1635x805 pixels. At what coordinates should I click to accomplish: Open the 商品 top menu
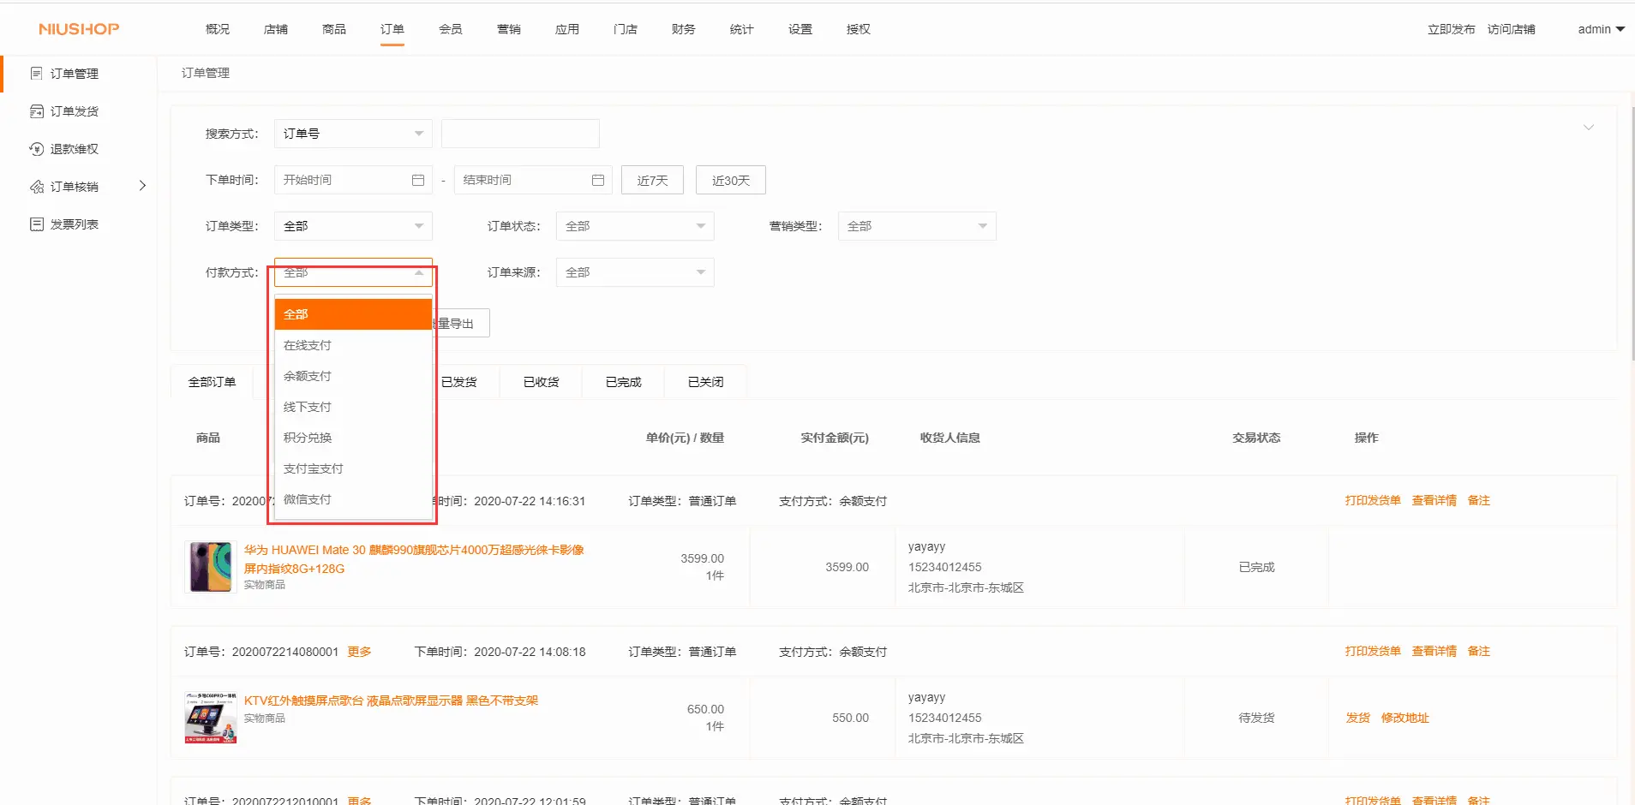click(x=334, y=29)
